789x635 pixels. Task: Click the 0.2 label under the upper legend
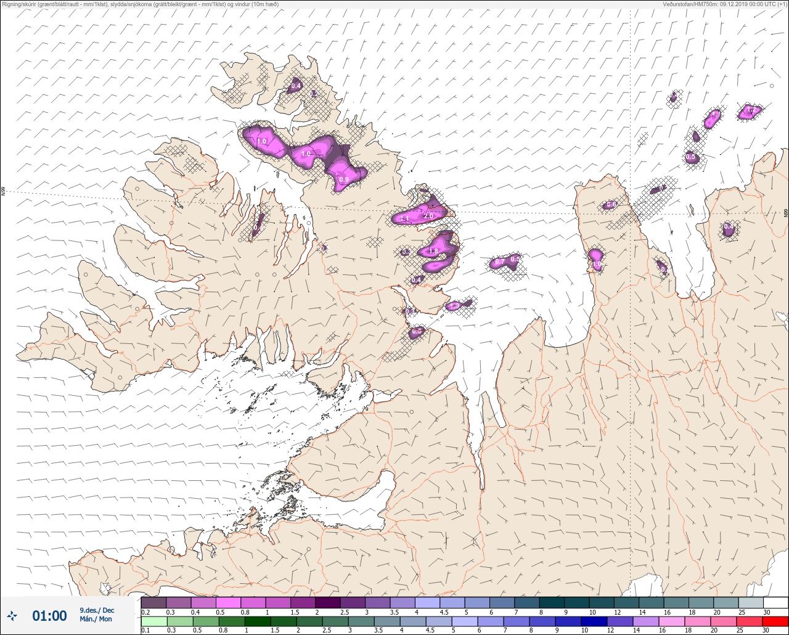pyautogui.click(x=145, y=612)
